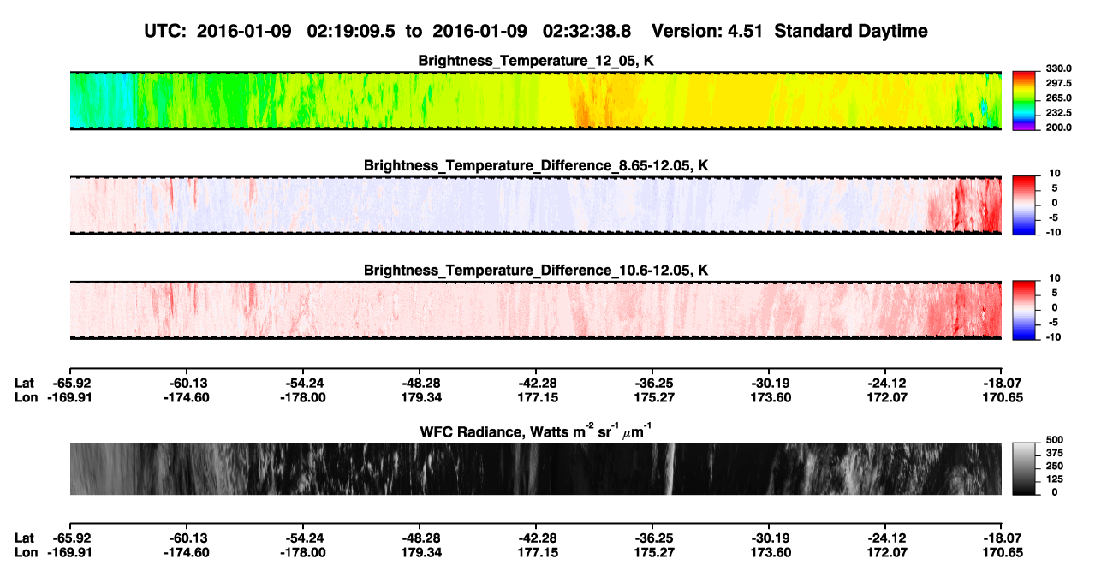Click longitude -174.60 on the upper axis
This screenshot has width=1113, height=571.
click(x=187, y=397)
